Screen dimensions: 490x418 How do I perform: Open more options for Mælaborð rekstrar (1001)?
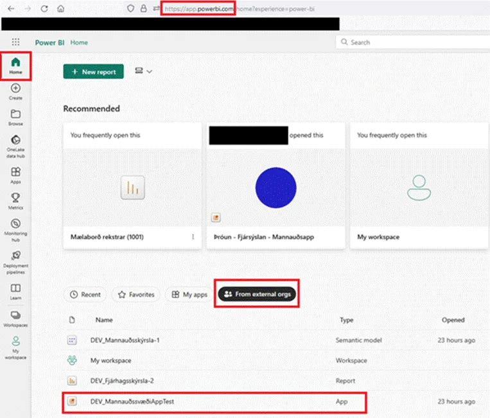pos(193,237)
